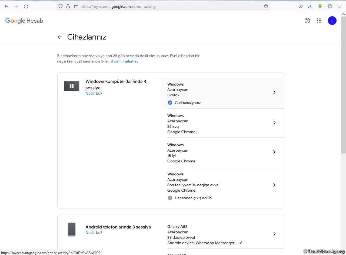Click the scrollbar up arrow

(x=344, y=14)
